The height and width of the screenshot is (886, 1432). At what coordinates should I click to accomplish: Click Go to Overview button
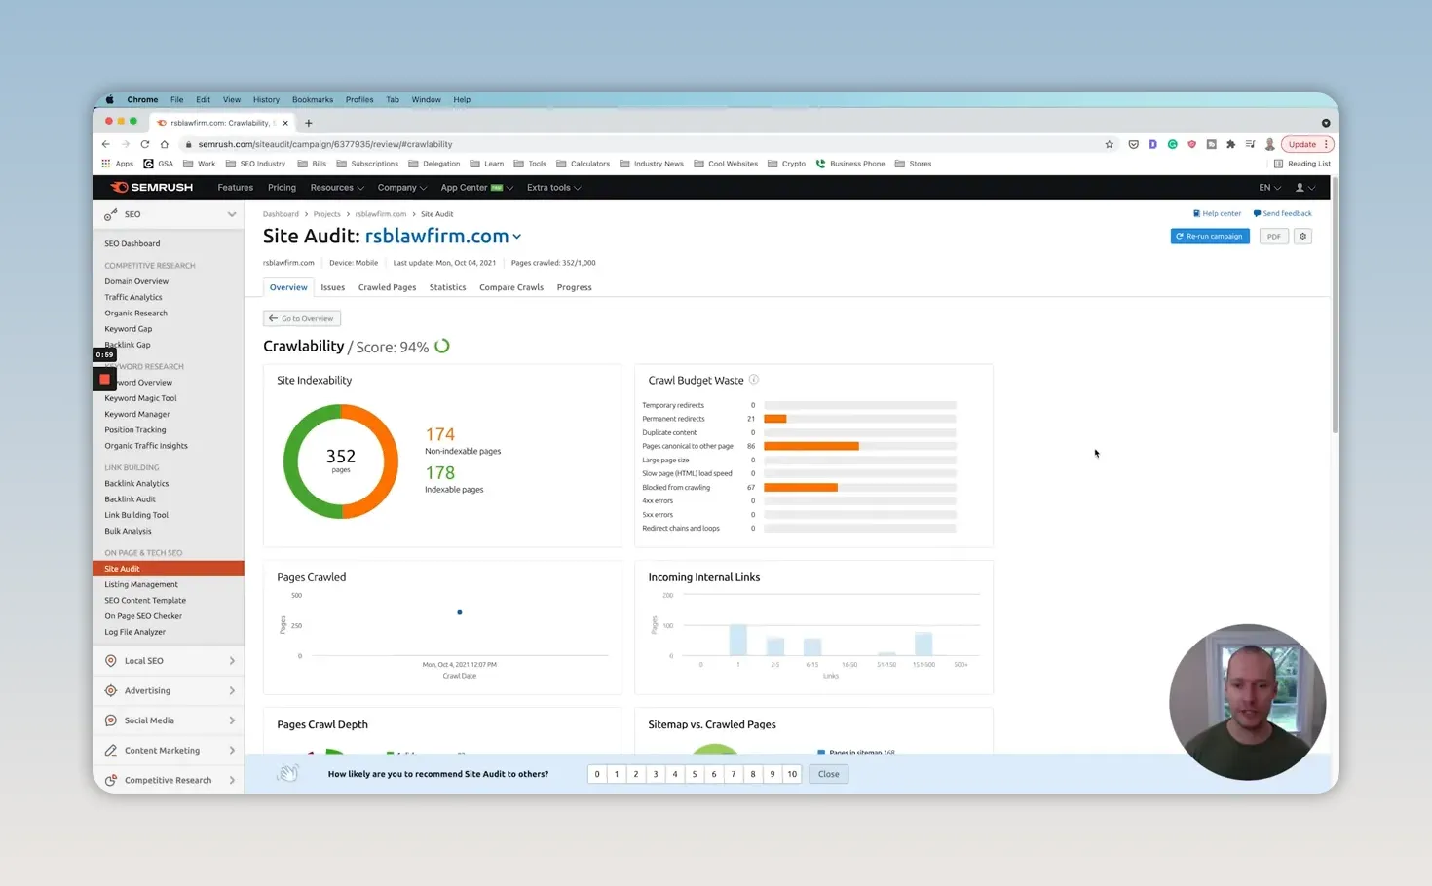[302, 318]
